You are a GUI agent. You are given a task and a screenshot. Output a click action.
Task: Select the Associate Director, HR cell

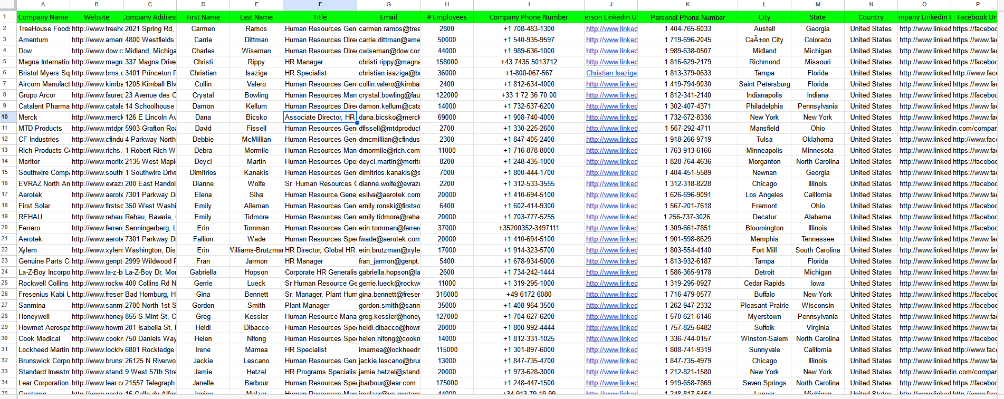320,117
